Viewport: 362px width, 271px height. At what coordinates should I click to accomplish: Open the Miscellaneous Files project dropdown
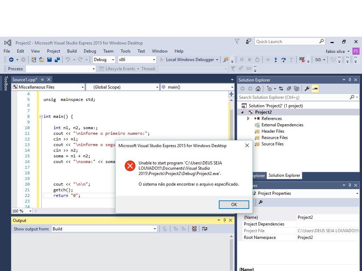[x=48, y=87]
